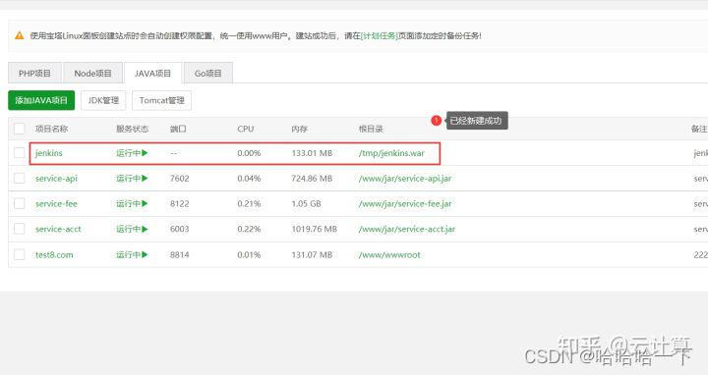This screenshot has height=375, width=708.
Task: Toggle the 运行中 status of service-api
Action: pyautogui.click(x=132, y=179)
